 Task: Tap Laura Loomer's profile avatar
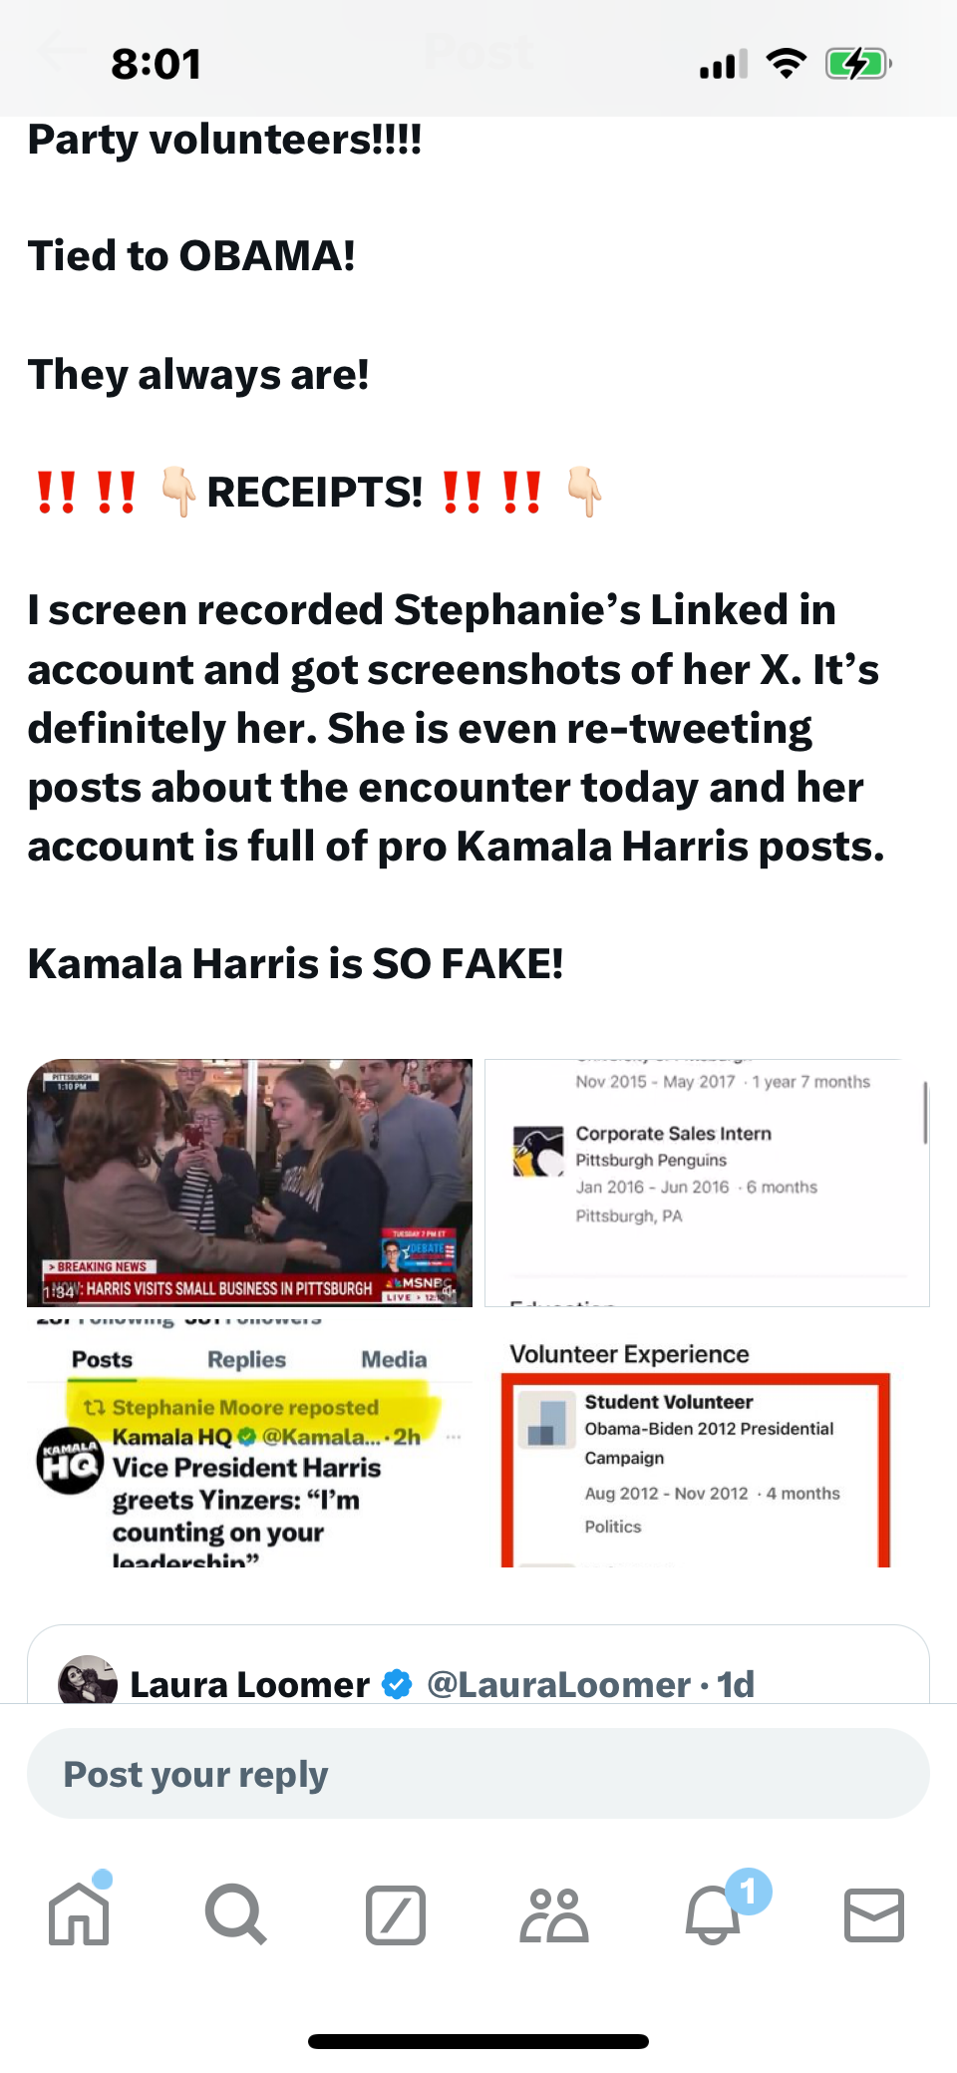click(88, 1680)
